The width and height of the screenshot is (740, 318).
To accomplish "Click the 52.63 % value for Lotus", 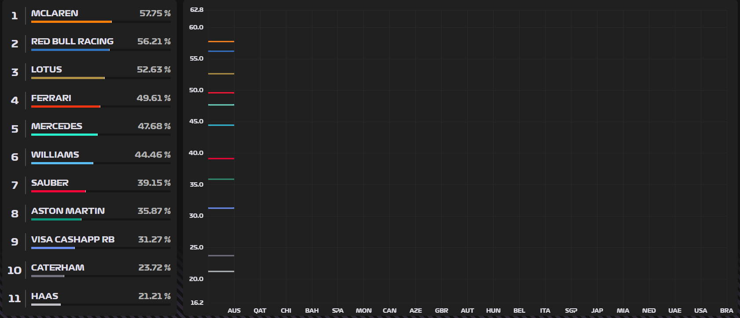I will tap(154, 69).
